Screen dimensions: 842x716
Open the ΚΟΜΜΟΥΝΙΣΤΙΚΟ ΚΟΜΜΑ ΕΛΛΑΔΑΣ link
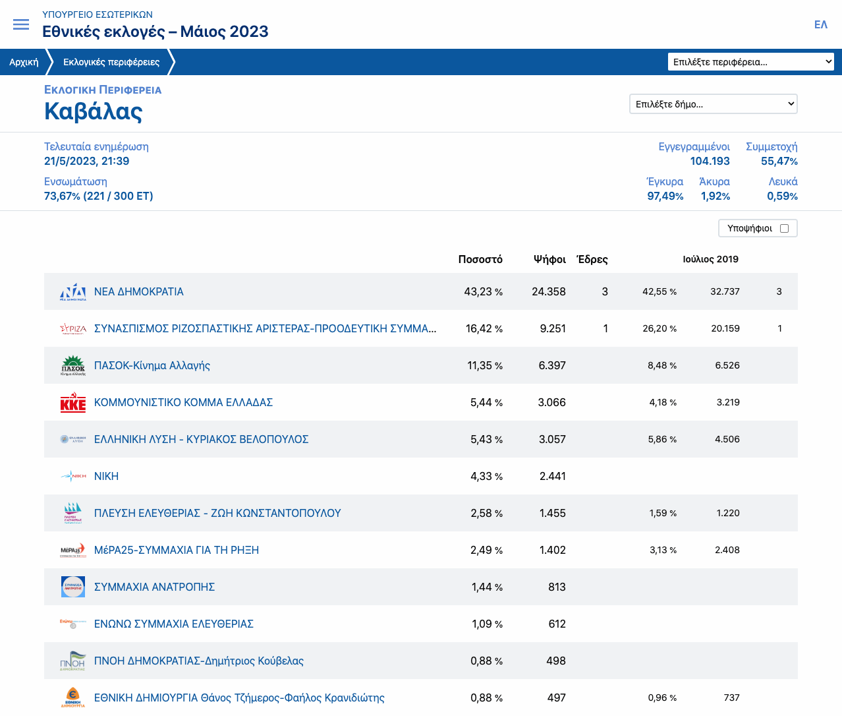(x=183, y=402)
